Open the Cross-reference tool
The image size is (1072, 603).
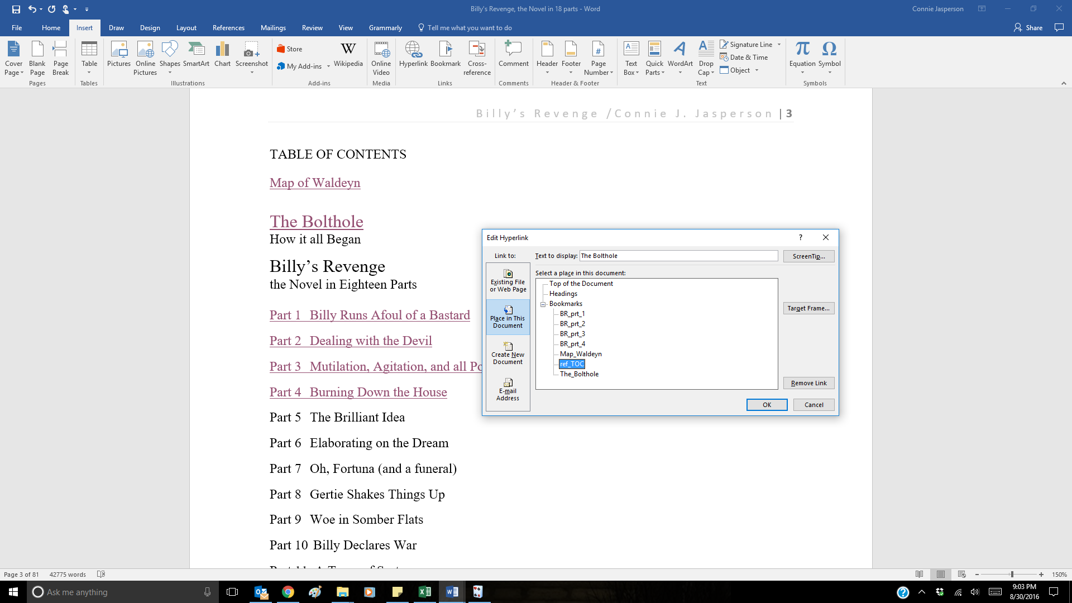pos(477,58)
